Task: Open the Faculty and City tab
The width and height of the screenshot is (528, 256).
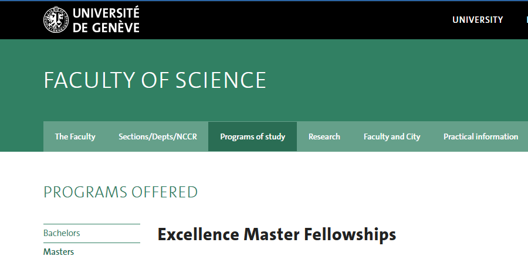Action: pyautogui.click(x=392, y=136)
